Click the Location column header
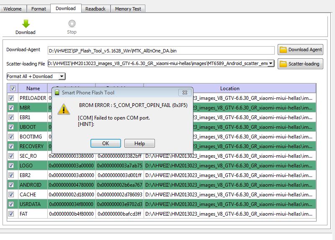 tap(229, 89)
